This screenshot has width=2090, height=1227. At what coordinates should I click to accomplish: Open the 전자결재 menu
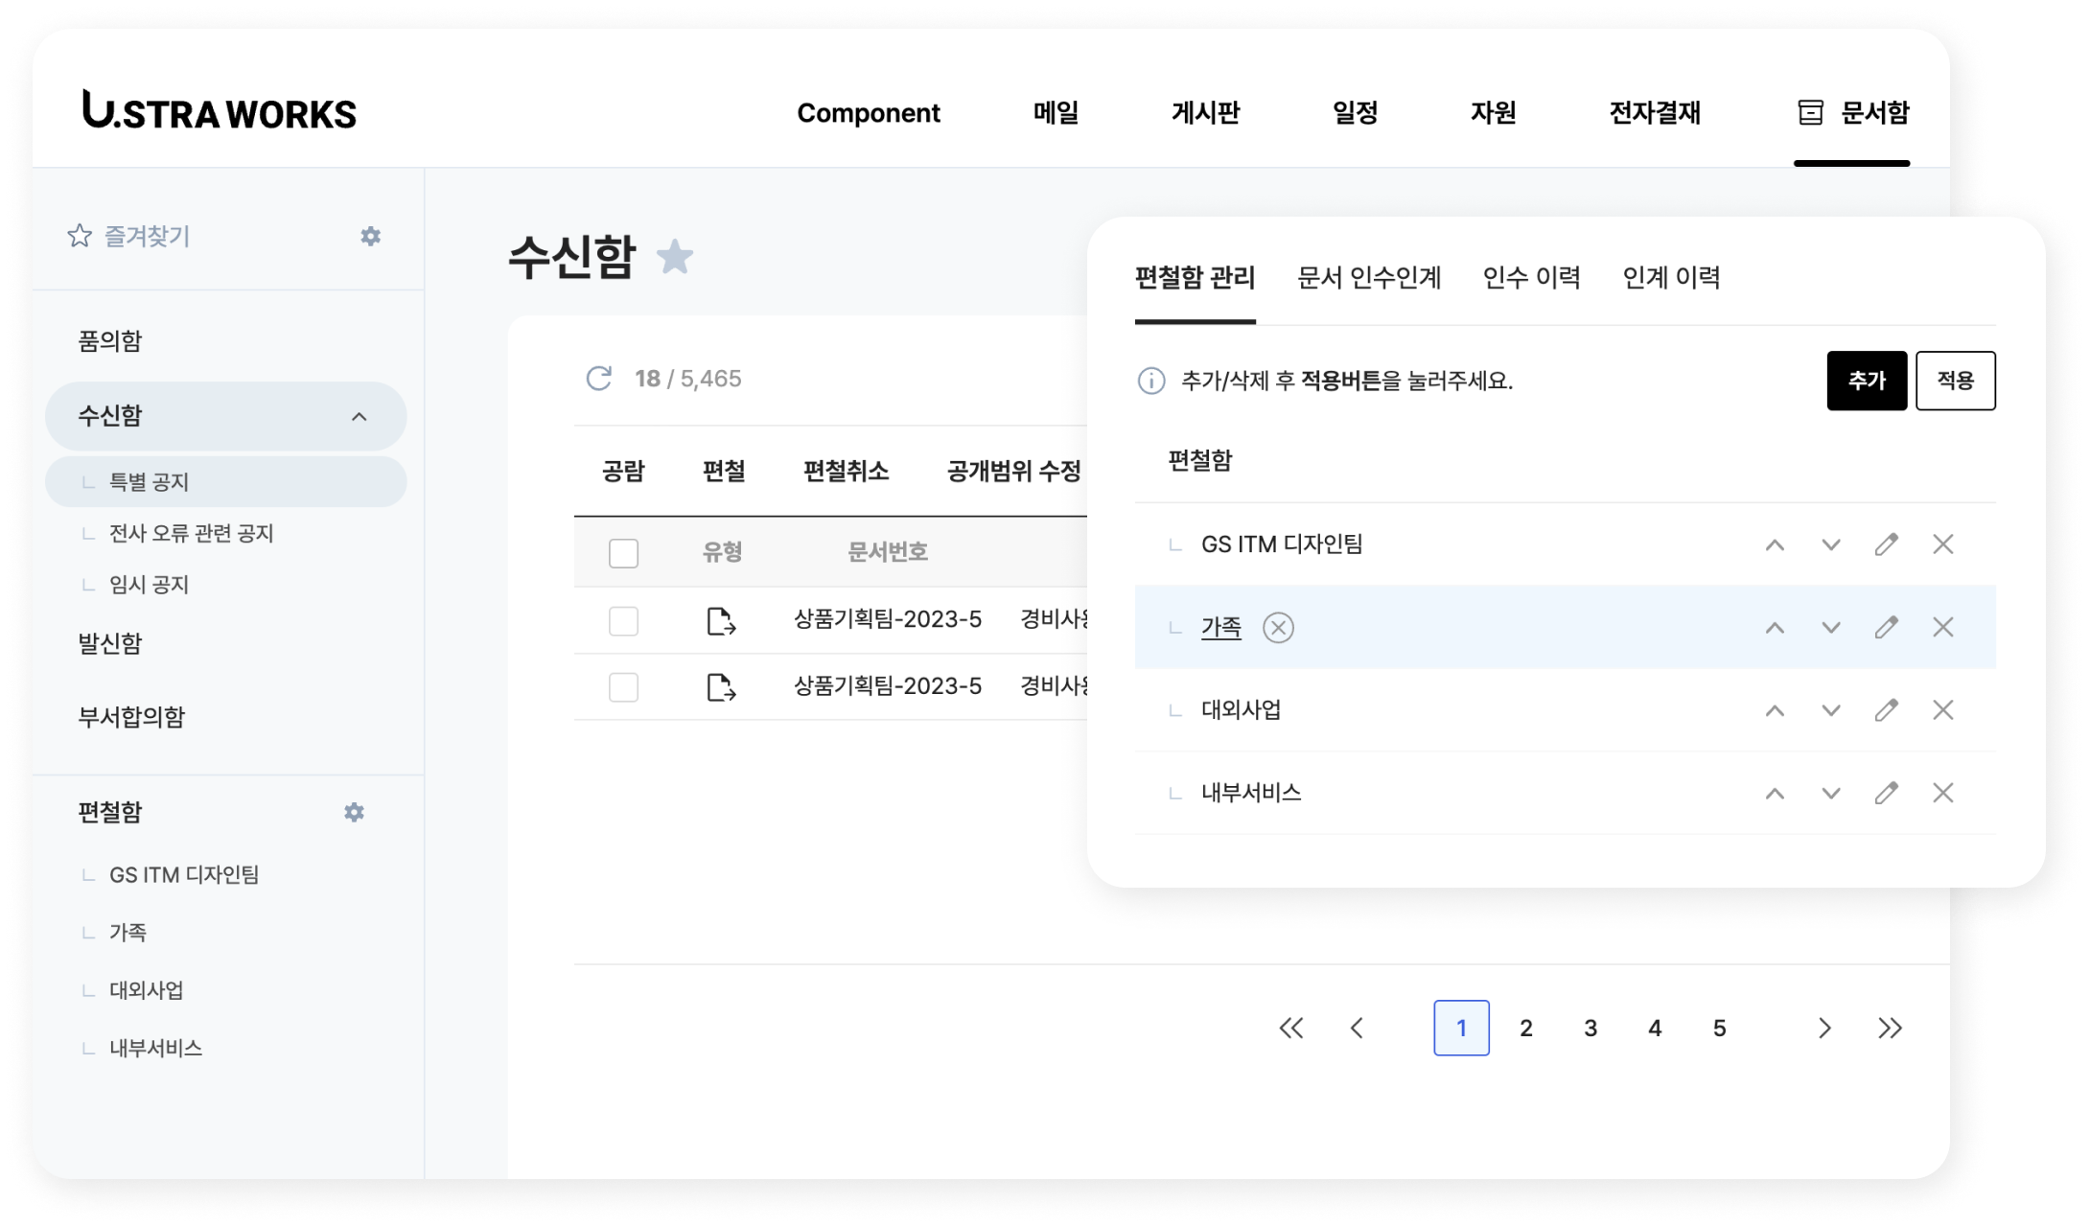(x=1654, y=112)
